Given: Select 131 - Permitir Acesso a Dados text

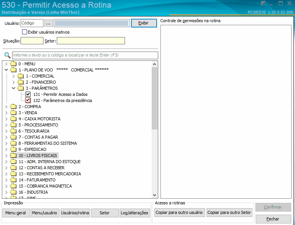Looking at the screenshot, I should click(60, 94).
